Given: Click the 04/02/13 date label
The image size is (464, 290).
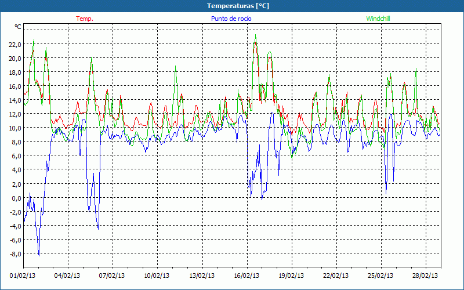Looking at the screenshot, I should pos(67,275).
